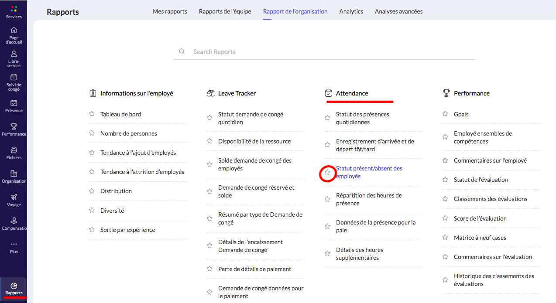Viewport: 556px width, 303px height.
Task: Star the Statut présent/absent des employés report
Action: 327,173
